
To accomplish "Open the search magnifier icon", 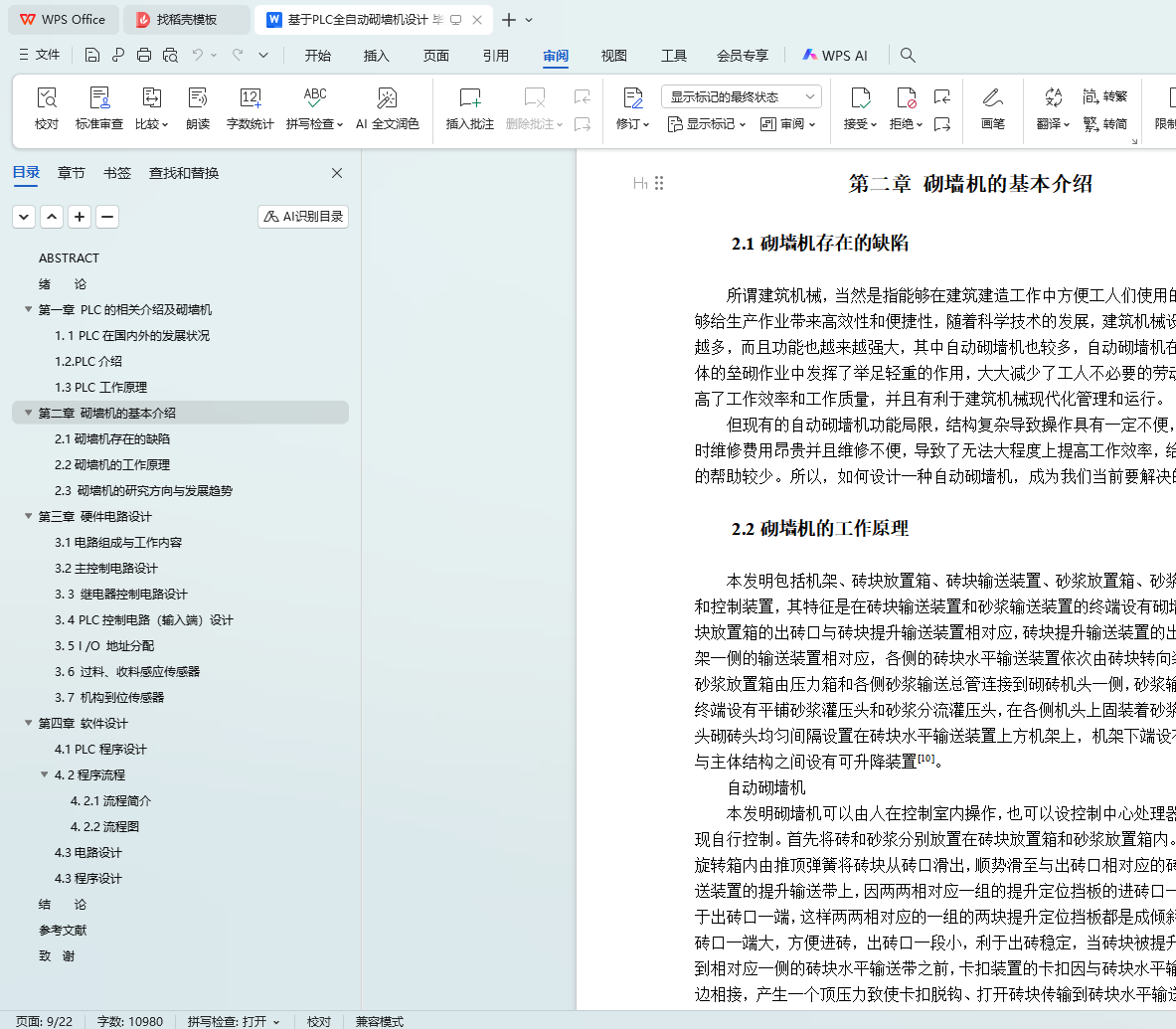I will [x=908, y=55].
